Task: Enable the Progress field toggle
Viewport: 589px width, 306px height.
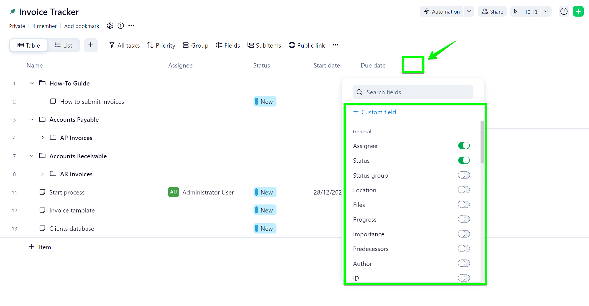Action: 464,219
